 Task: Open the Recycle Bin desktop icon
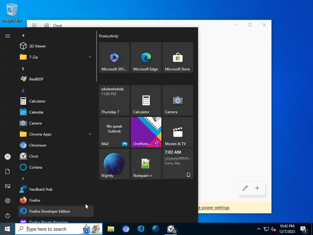click(12, 13)
